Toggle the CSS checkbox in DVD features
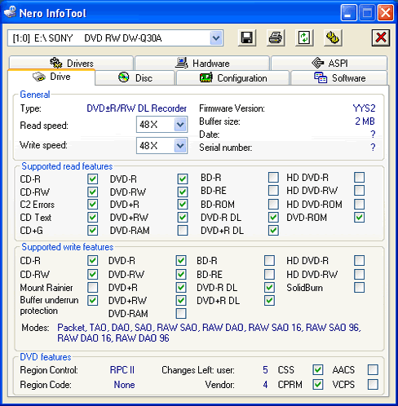The width and height of the screenshot is (398, 406). pyautogui.click(x=318, y=369)
